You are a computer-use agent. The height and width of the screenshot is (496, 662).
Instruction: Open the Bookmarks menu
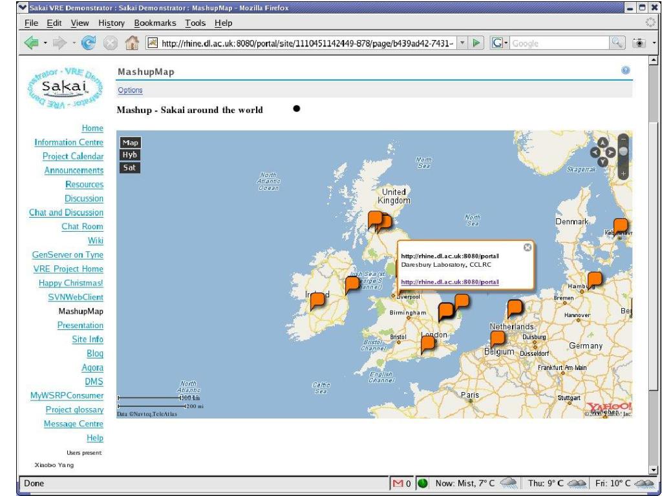155,23
